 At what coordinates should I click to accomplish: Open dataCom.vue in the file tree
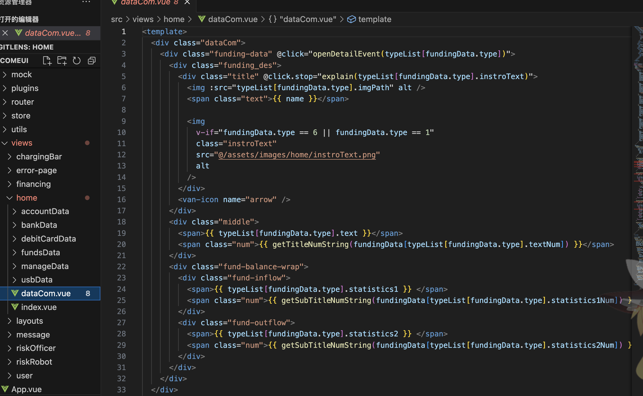[x=50, y=293]
